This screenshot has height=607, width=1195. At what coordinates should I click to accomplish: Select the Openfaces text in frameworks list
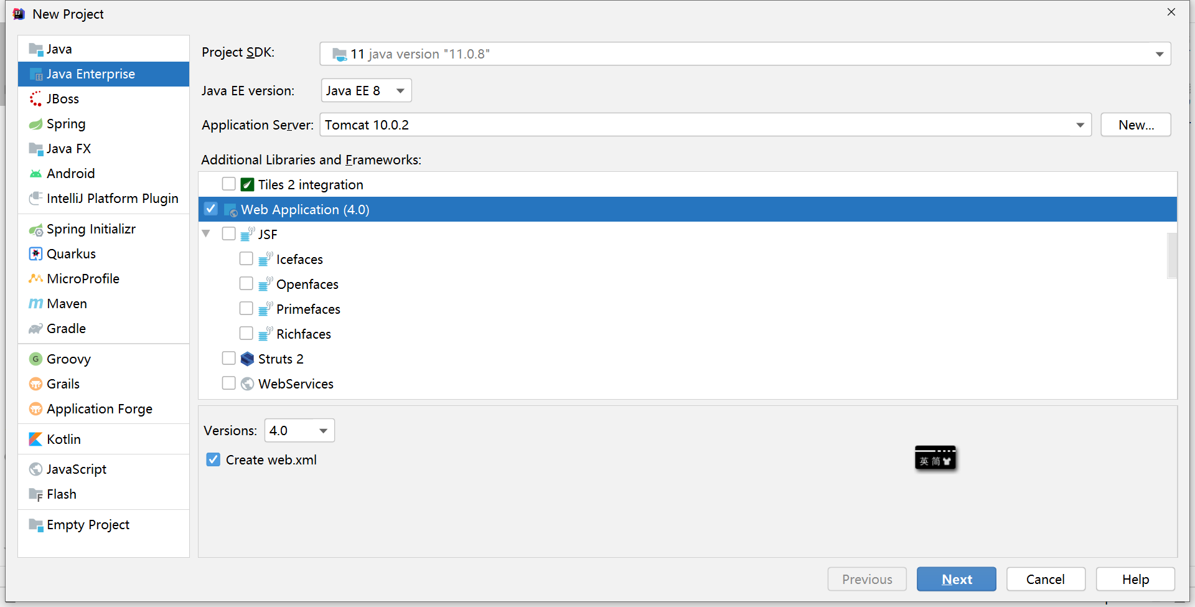coord(307,285)
